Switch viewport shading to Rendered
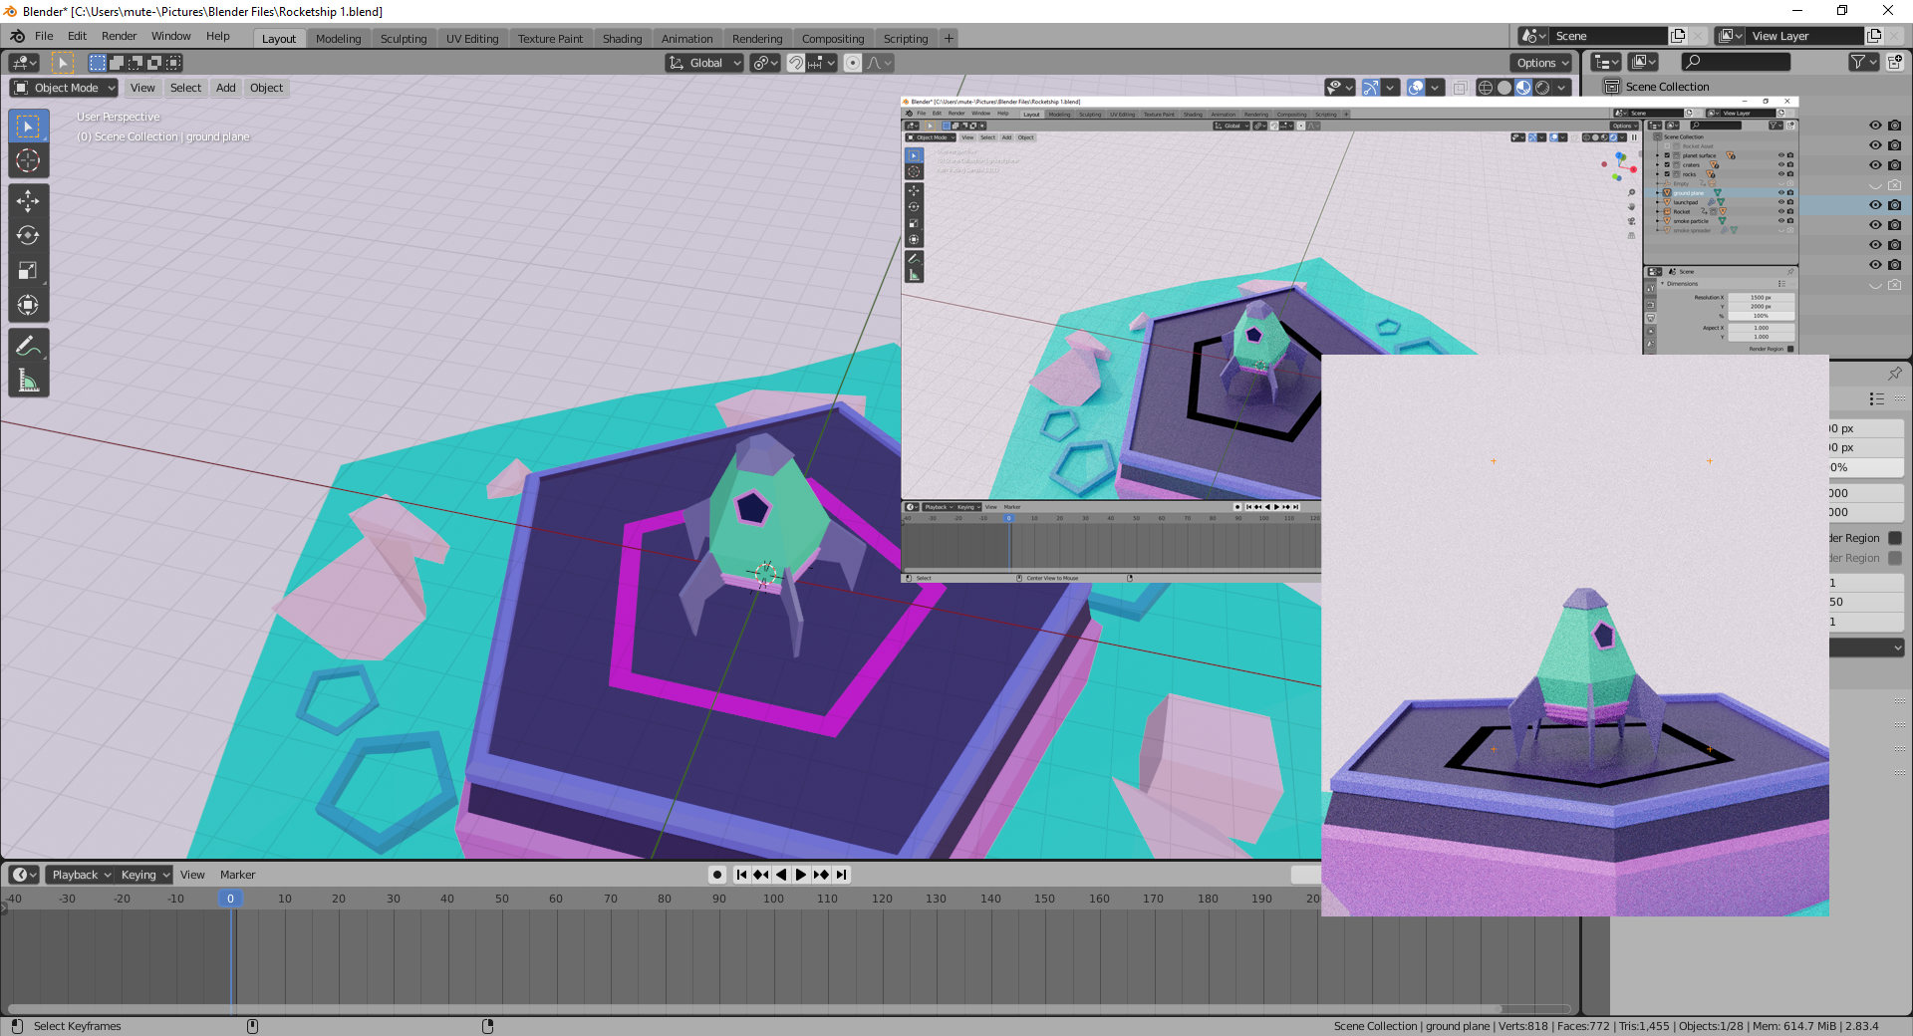This screenshot has height=1036, width=1913. tap(1542, 88)
